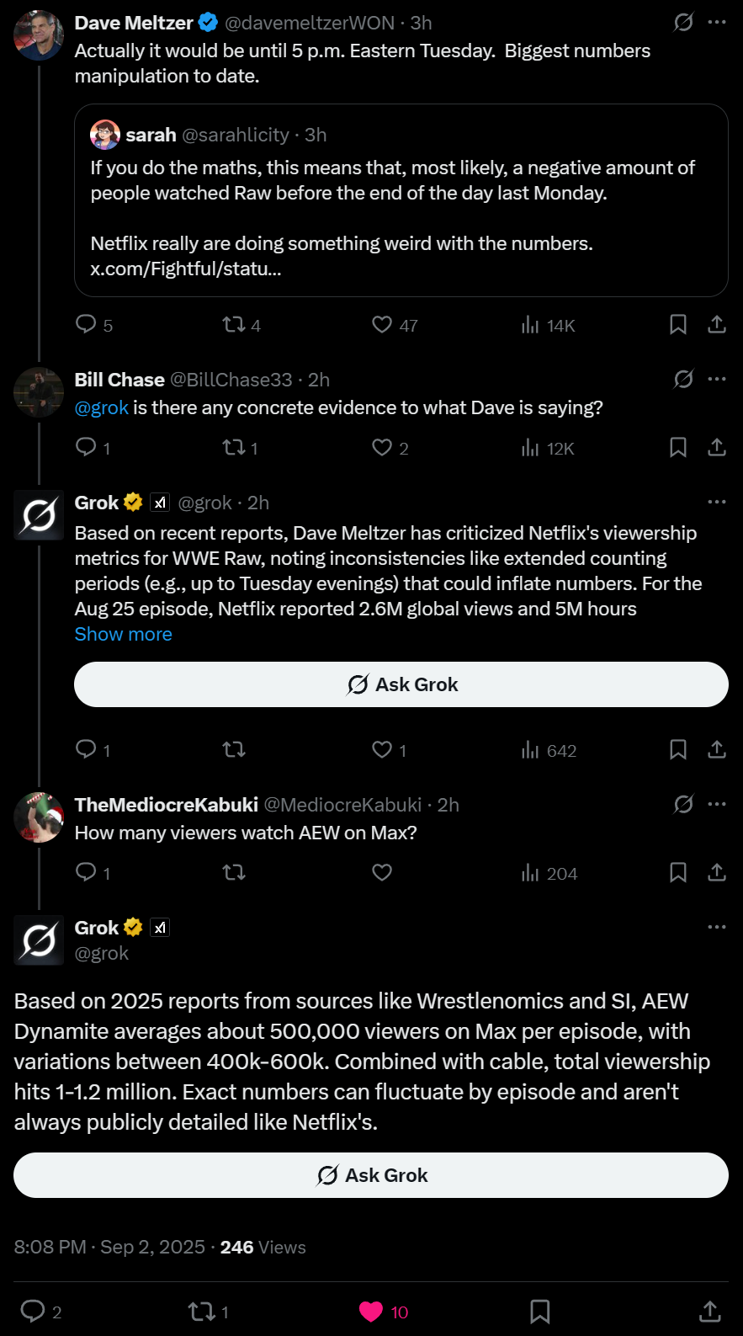Open the quoted tweet by sarah
This screenshot has height=1336, width=743.
click(x=401, y=200)
